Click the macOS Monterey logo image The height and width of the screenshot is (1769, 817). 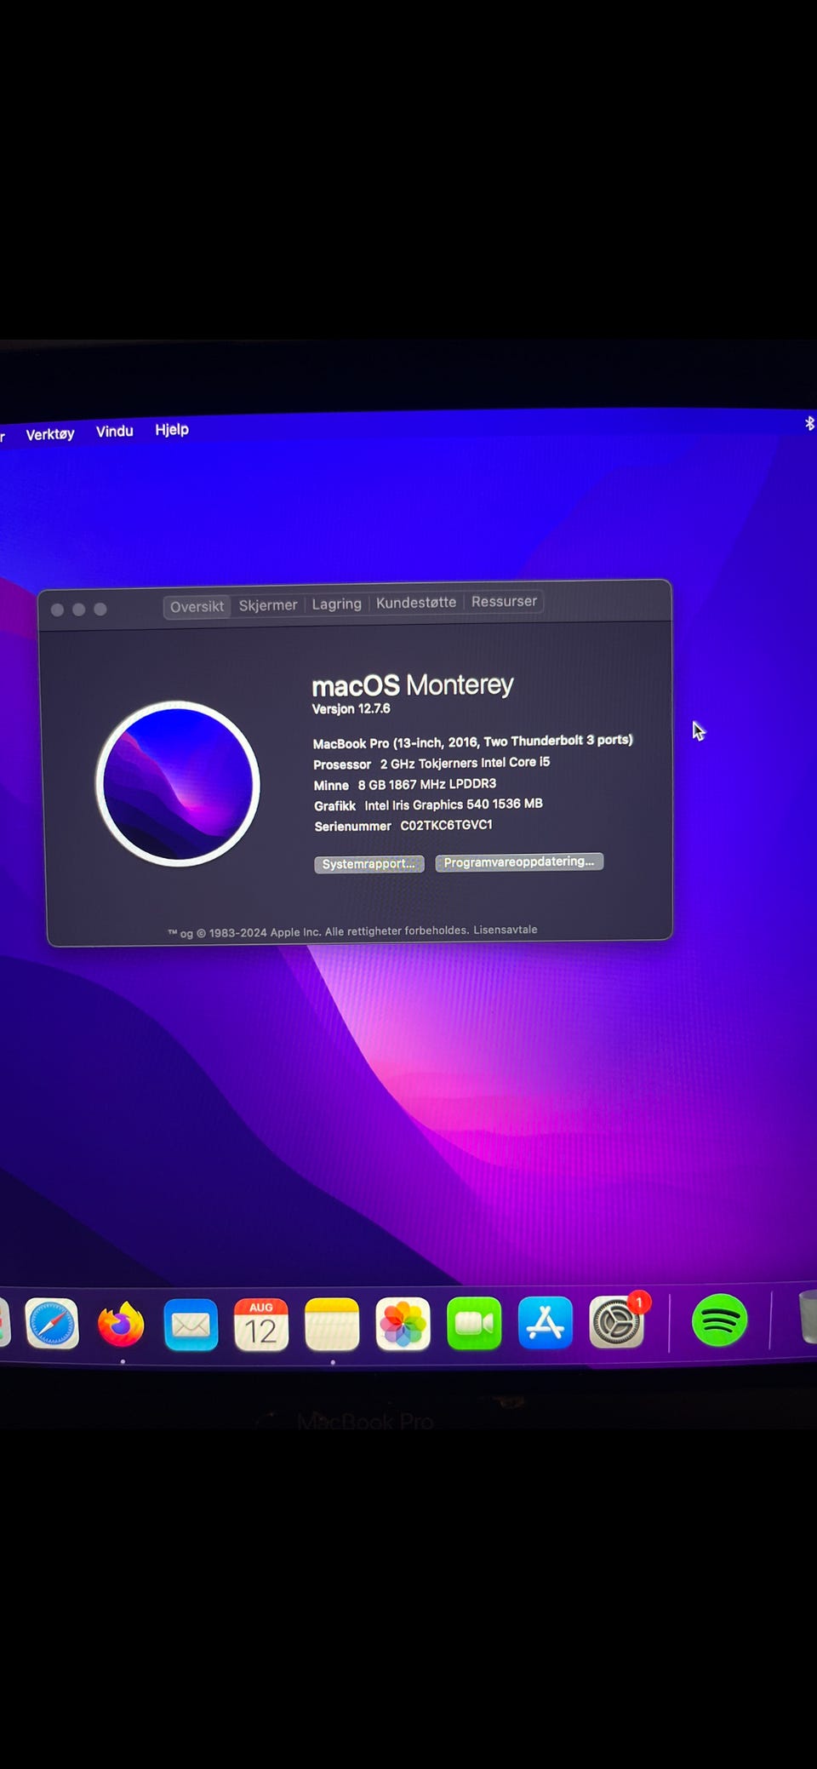178,783
